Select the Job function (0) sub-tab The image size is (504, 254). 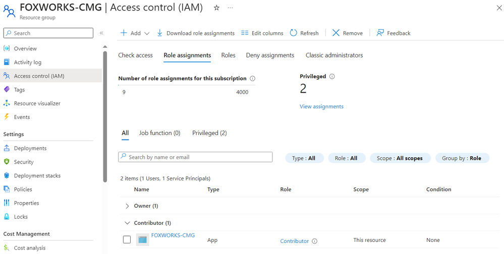[159, 133]
